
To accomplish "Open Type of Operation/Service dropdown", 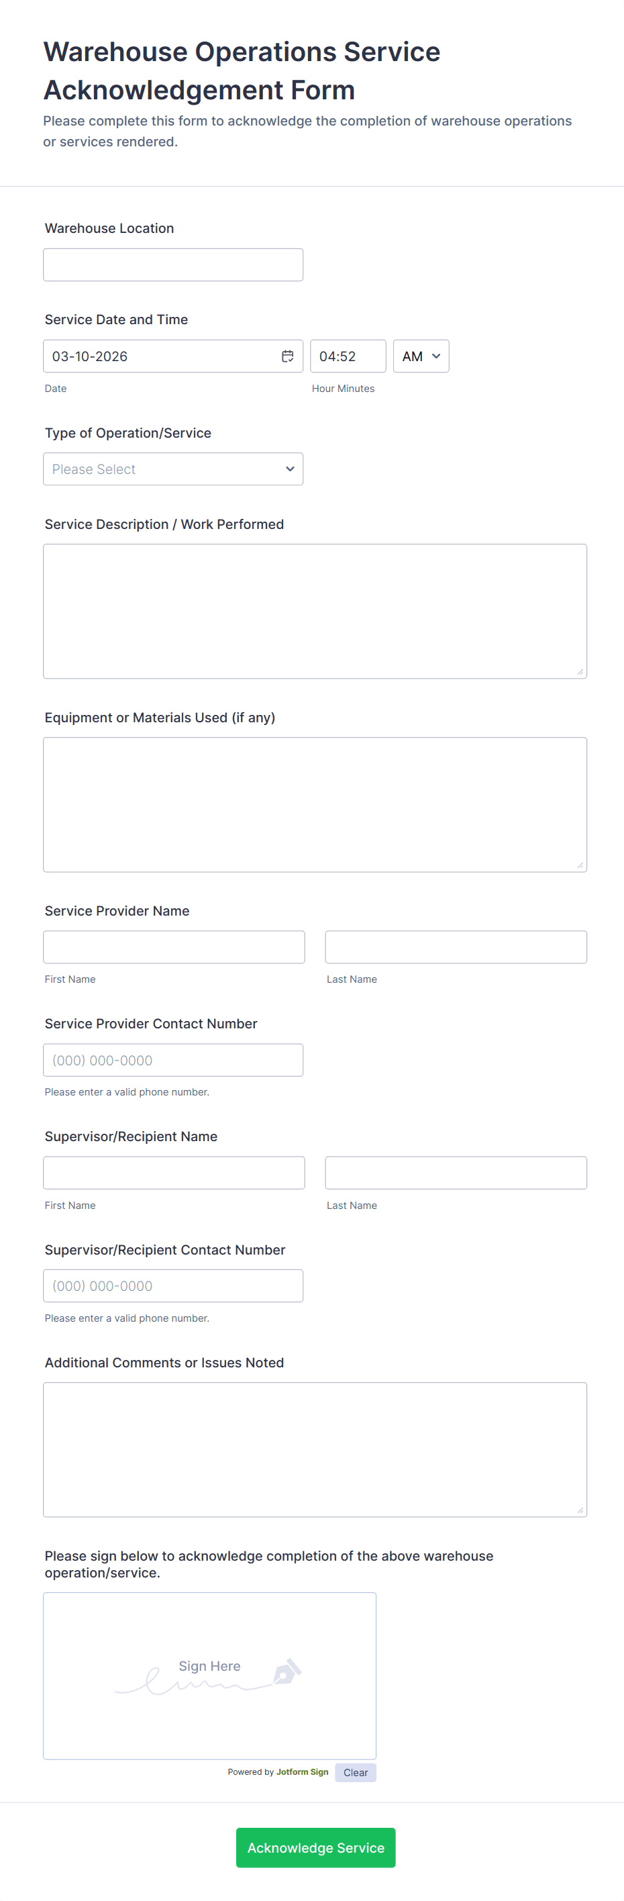I will pyautogui.click(x=172, y=469).
